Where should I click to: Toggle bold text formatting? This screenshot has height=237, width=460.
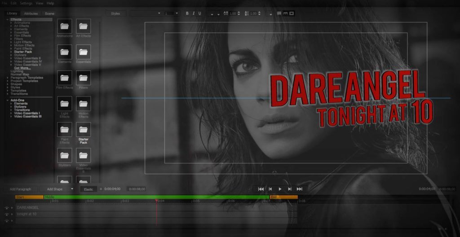(x=187, y=13)
